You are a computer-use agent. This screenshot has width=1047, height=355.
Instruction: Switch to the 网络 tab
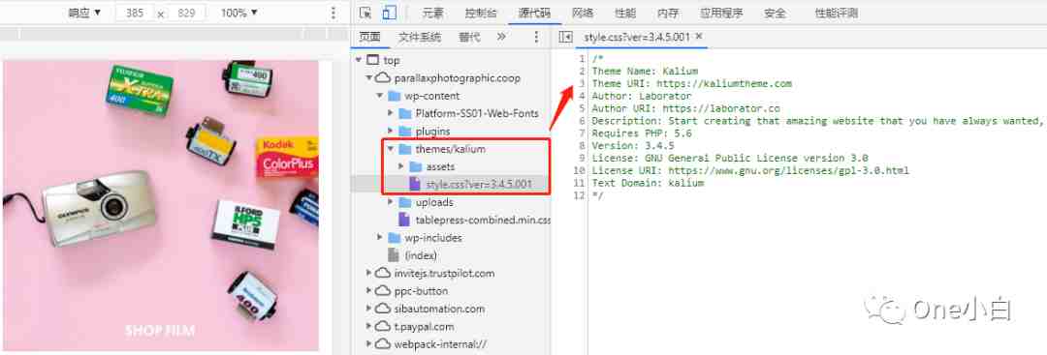coord(583,13)
